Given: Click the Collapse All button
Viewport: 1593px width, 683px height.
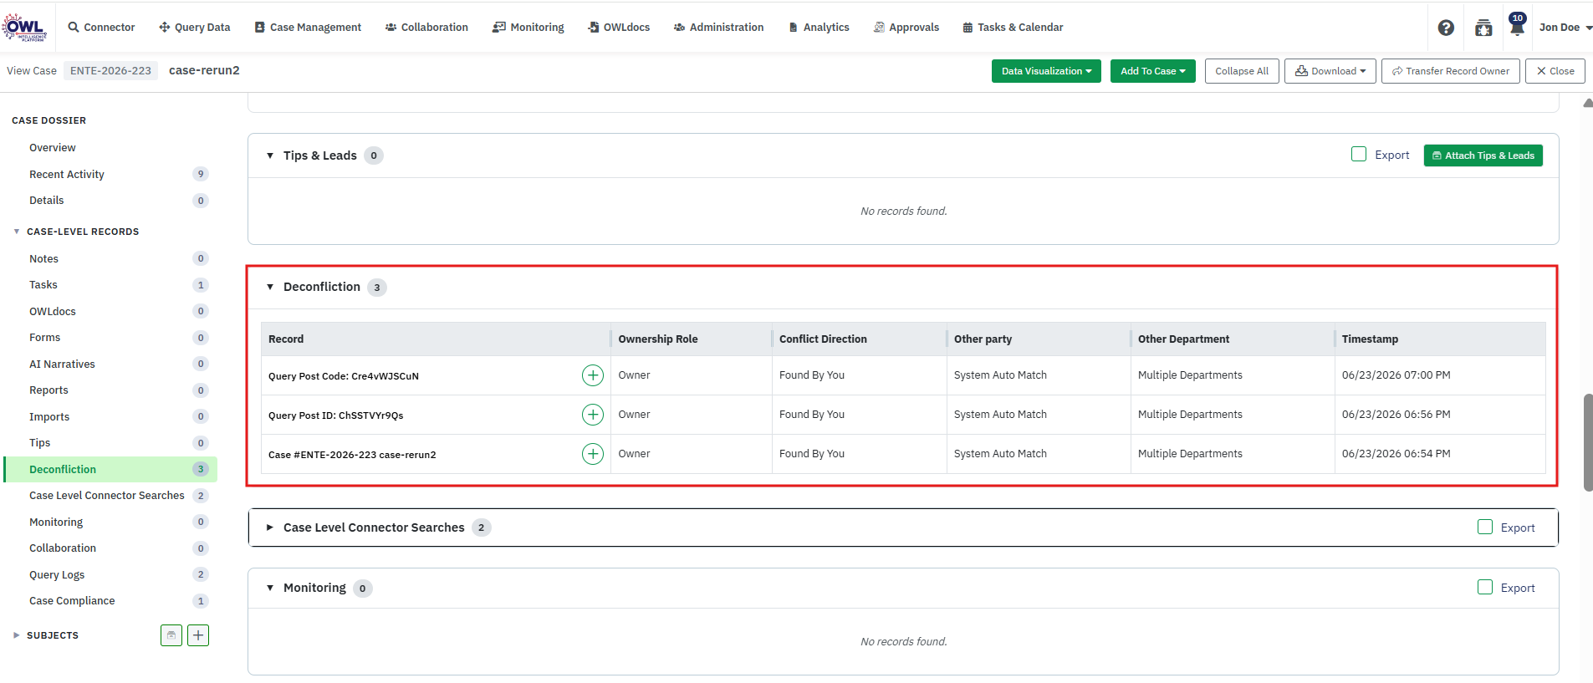Looking at the screenshot, I should [x=1242, y=71].
